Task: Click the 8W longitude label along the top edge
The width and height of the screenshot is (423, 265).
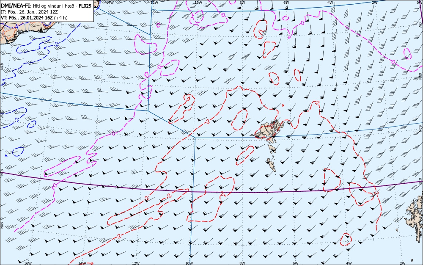Action: pos(242,2)
